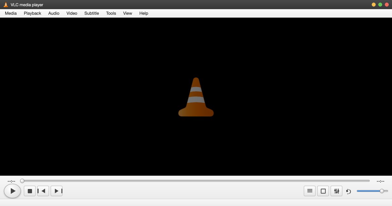Viewport: 392px width, 206px height.
Task: Click the large cone logo in video area
Action: [x=196, y=97]
